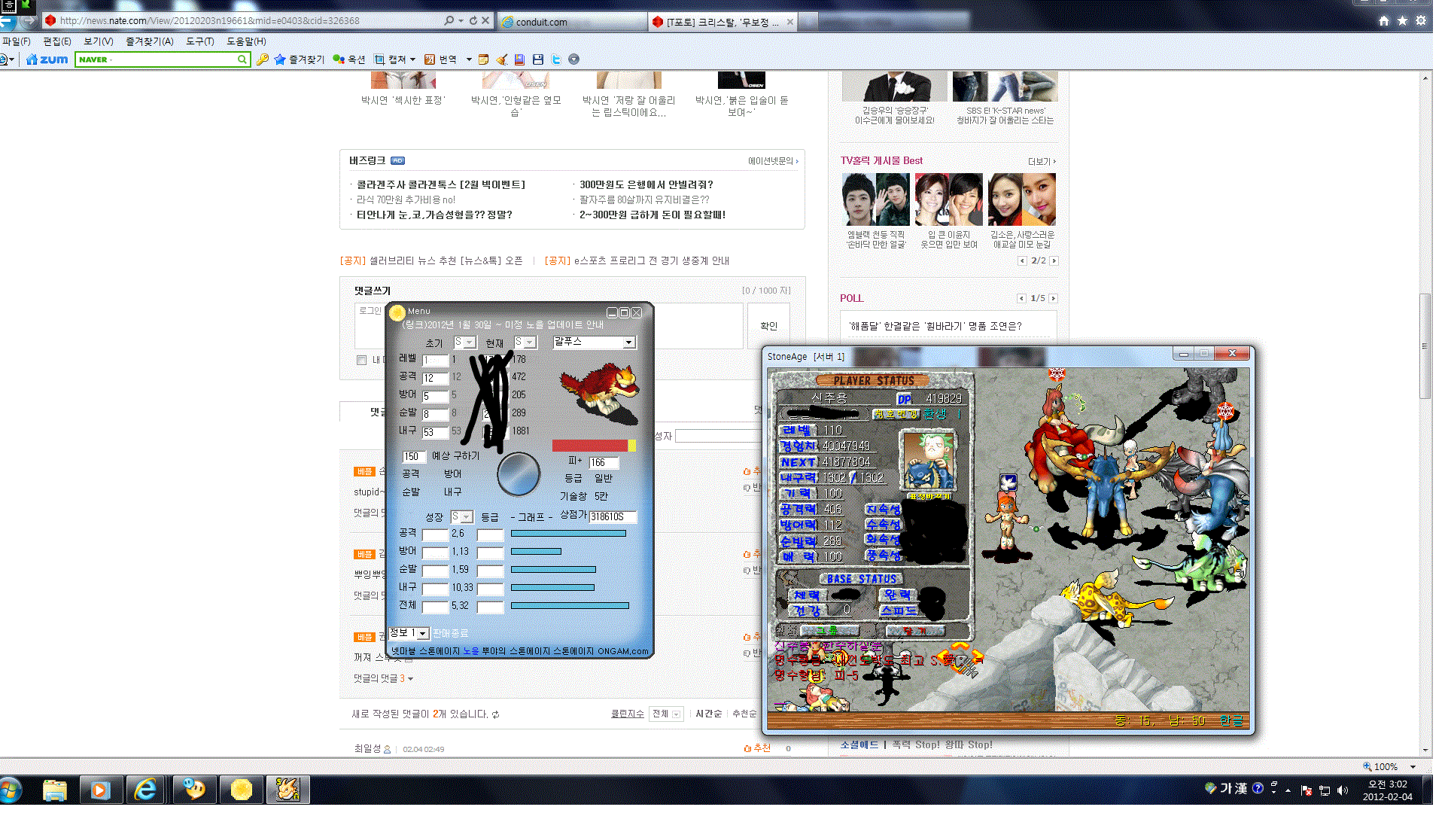Open Windows Explorer folder from taskbar
1445x813 pixels.
pos(55,790)
